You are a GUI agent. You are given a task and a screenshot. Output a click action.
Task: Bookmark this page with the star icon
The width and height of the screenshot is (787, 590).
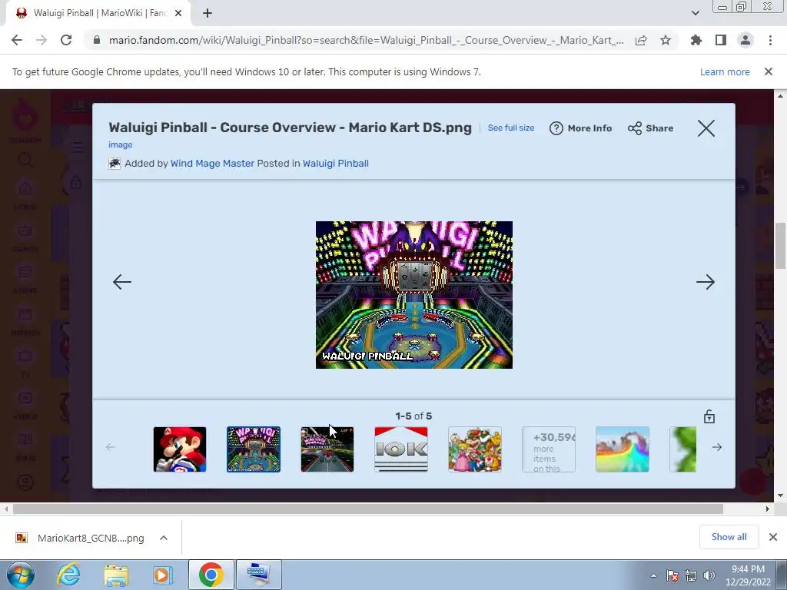click(x=666, y=40)
